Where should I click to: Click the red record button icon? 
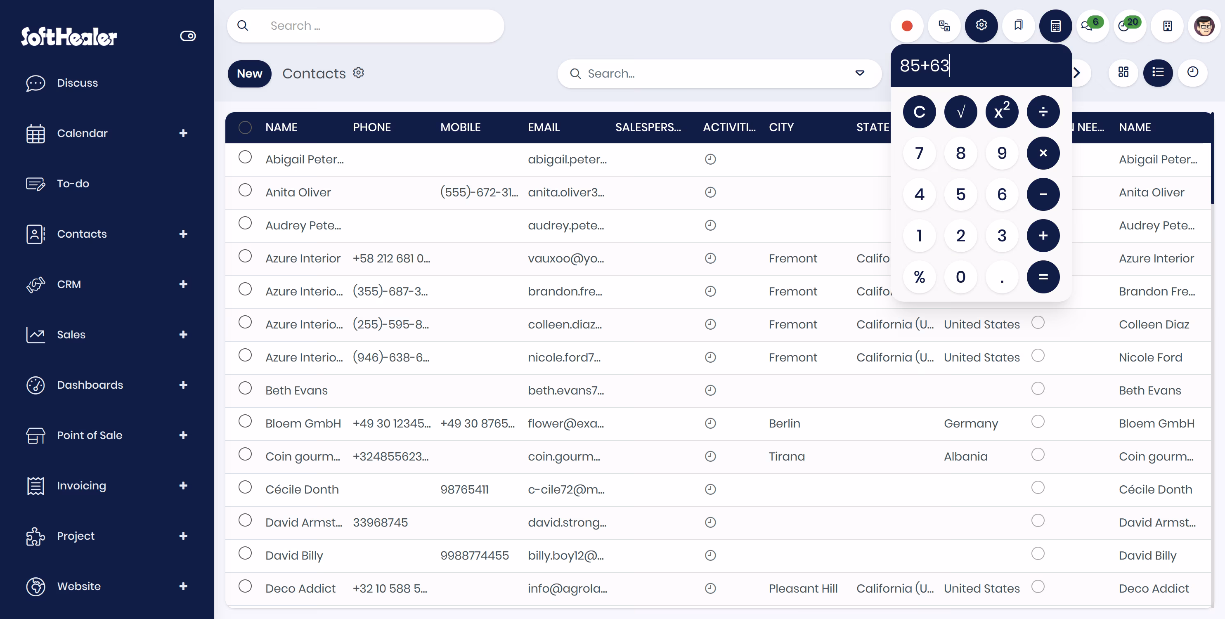(907, 26)
